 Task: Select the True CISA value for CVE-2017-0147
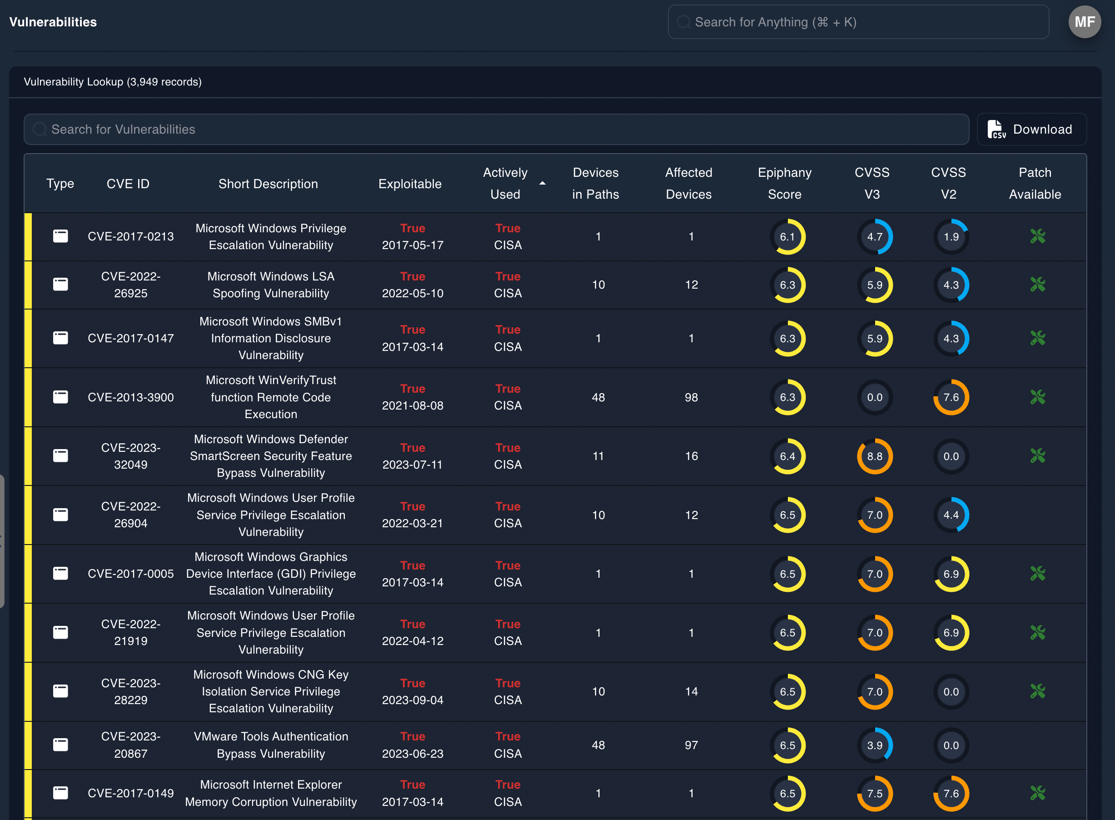point(508,338)
